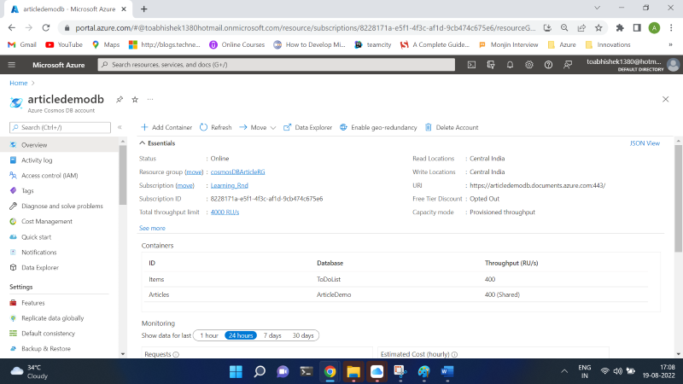Select the 7 days monitoring range
The width and height of the screenshot is (683, 384).
point(272,335)
